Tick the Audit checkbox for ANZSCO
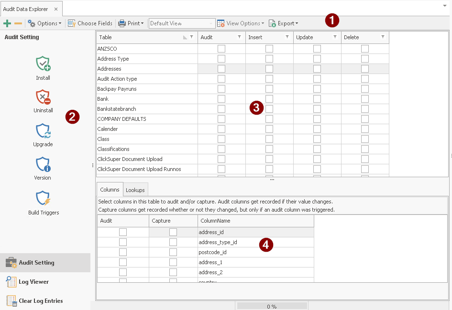The image size is (452, 310). tap(221, 49)
